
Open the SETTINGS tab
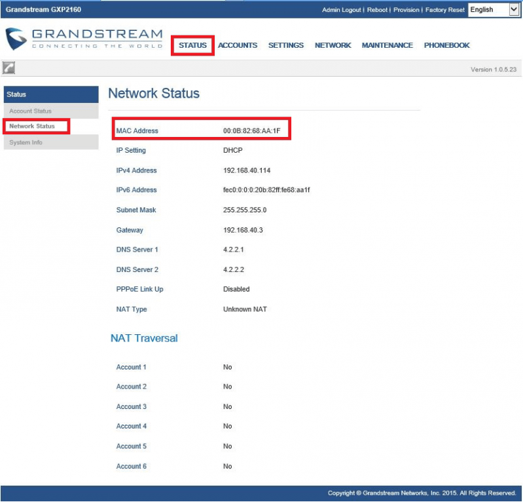pyautogui.click(x=286, y=45)
